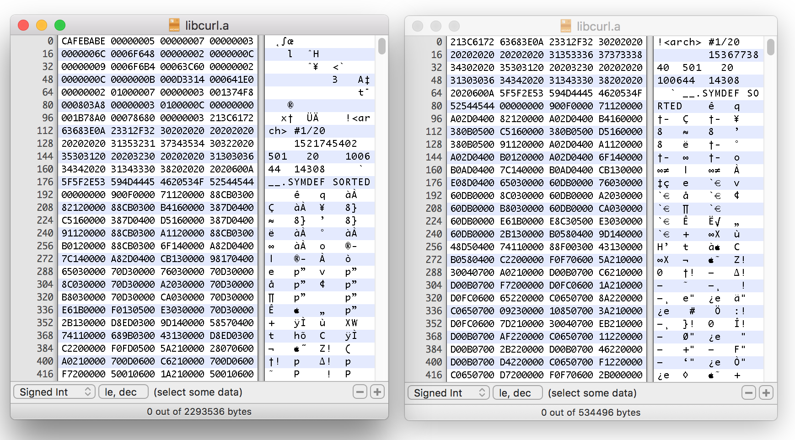Image resolution: width=795 pixels, height=440 pixels.
Task: Select hex value 001374F8 in left window
Action: [231, 92]
